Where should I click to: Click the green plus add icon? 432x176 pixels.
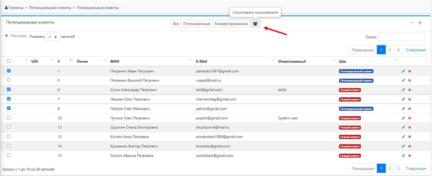[7, 36]
